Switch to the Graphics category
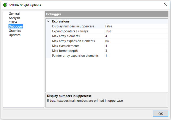 point(15,31)
